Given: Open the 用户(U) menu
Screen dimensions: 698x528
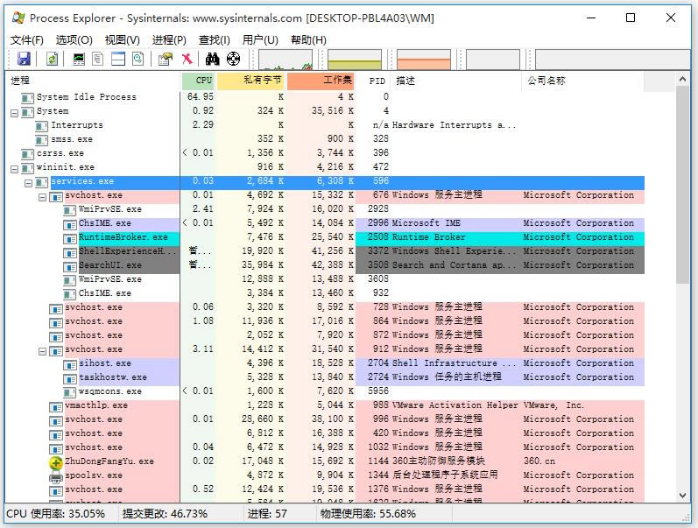Looking at the screenshot, I should (260, 40).
